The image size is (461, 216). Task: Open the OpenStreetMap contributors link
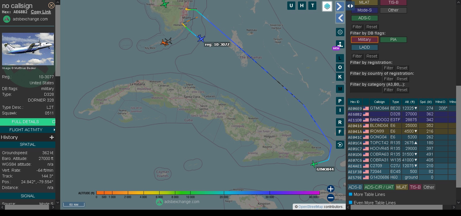pos(311,207)
